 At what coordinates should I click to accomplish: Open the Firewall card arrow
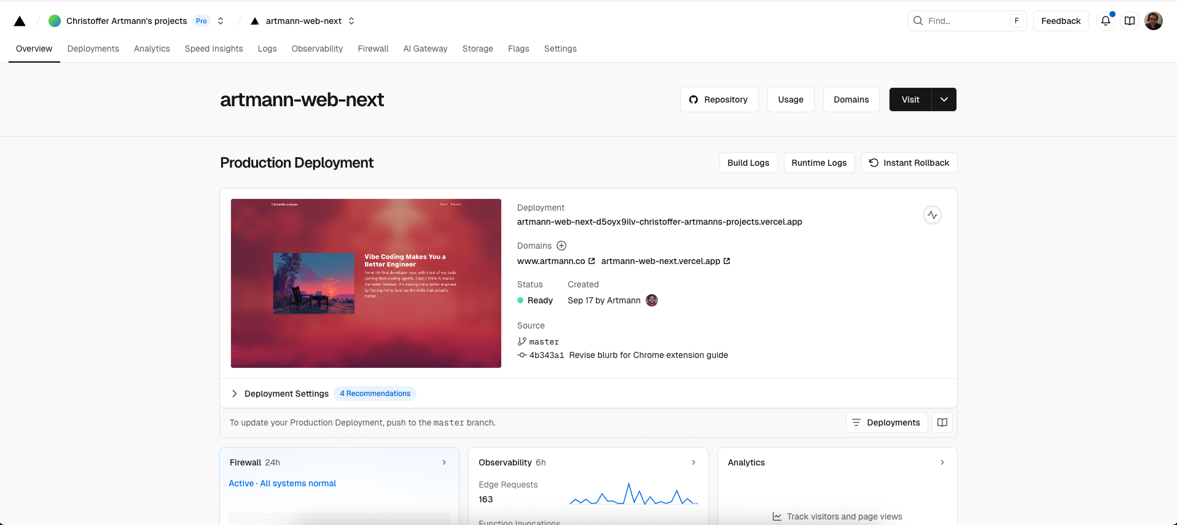(x=444, y=462)
